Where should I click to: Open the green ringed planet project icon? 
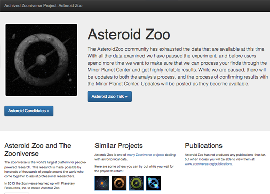click(136, 183)
